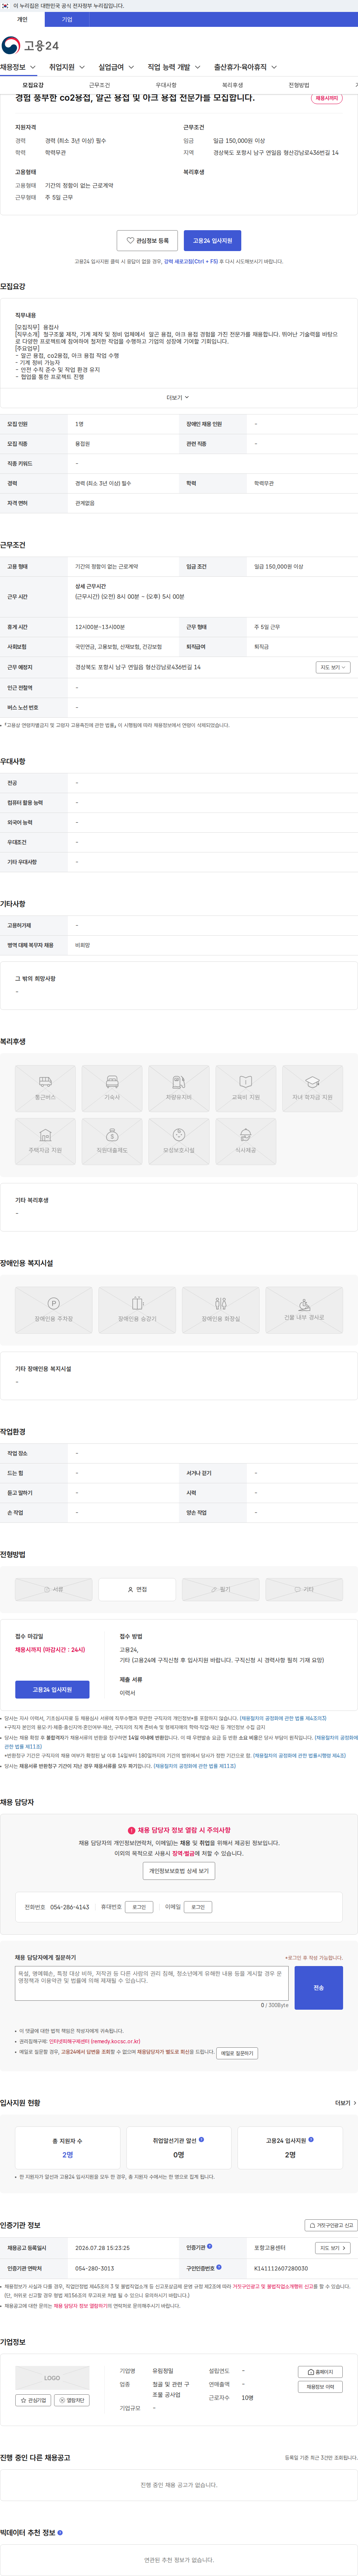This screenshot has height=2576, width=358.
Task: Expand the 실업급여 menu
Action: pyautogui.click(x=116, y=67)
